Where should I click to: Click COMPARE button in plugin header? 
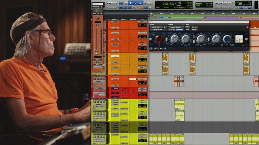tap(179, 30)
